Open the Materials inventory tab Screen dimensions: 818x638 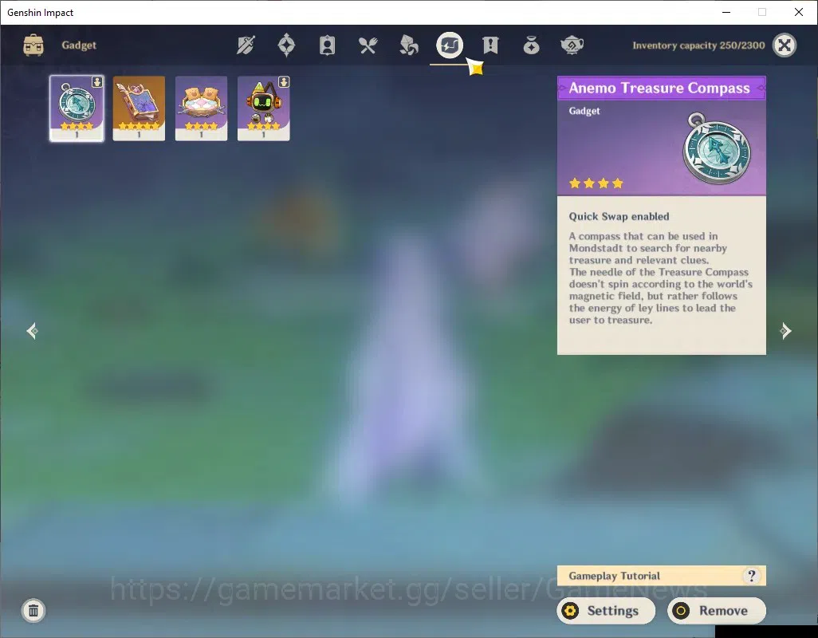pyautogui.click(x=408, y=45)
